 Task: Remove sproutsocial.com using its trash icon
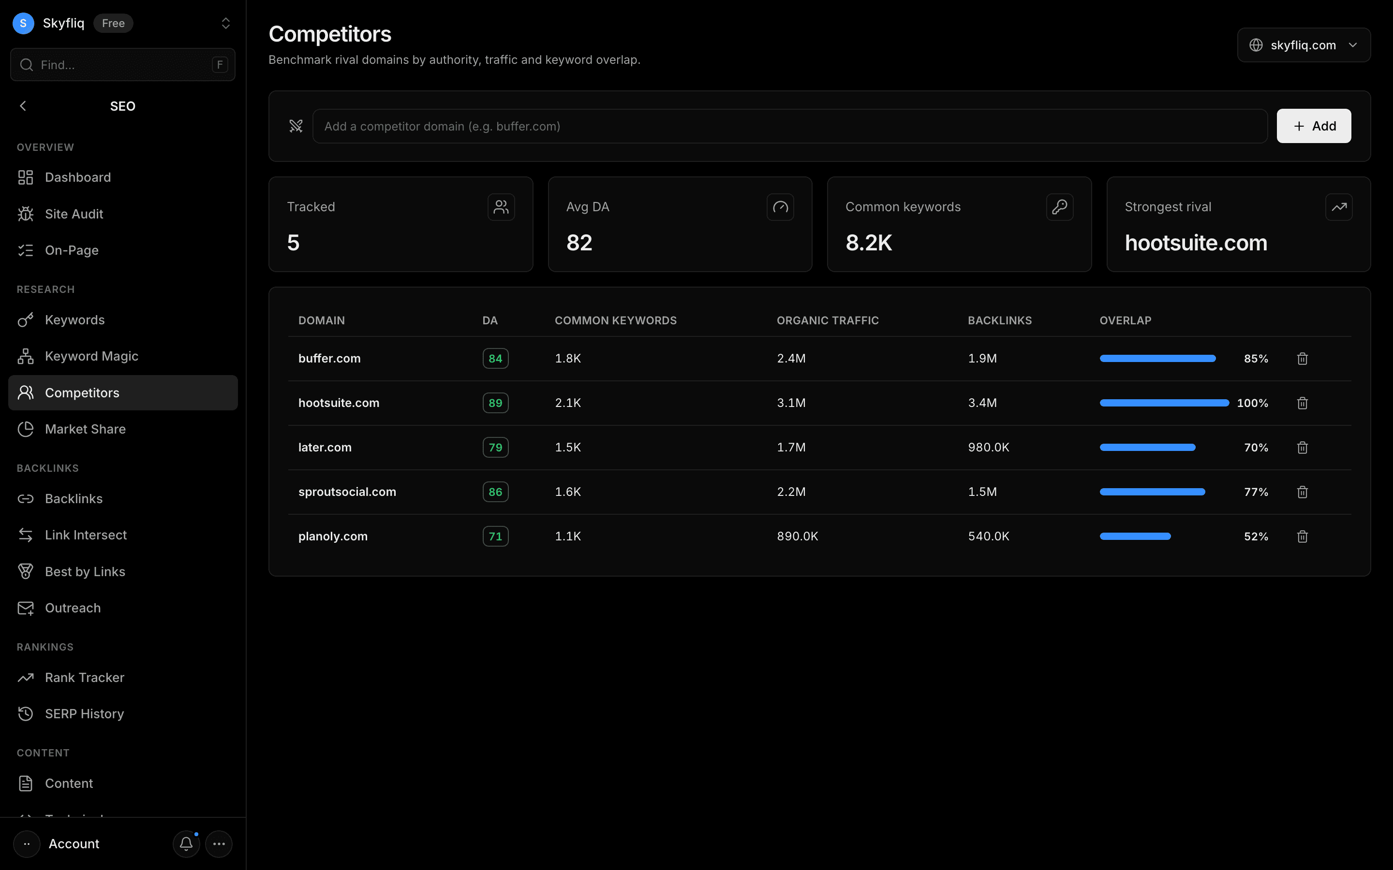coord(1302,492)
